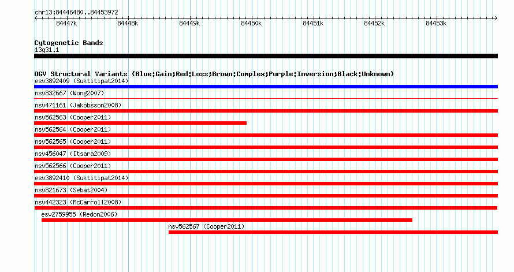Viewport: 514px width, 272px height.
Task: Click the red bar under nsv562564
Action: [x=266, y=135]
